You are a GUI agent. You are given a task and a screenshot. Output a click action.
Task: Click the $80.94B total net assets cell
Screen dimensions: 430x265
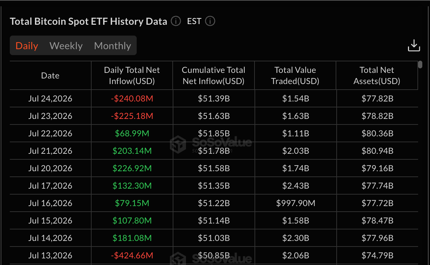(x=378, y=151)
